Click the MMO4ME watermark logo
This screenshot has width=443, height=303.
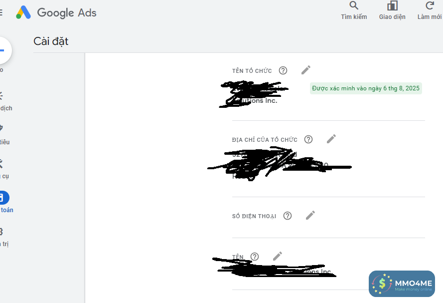(402, 284)
